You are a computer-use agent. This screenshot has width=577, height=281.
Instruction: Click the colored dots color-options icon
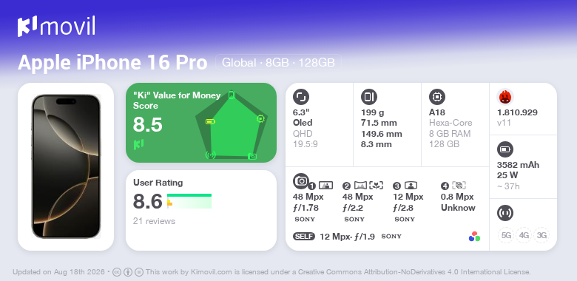tap(474, 237)
